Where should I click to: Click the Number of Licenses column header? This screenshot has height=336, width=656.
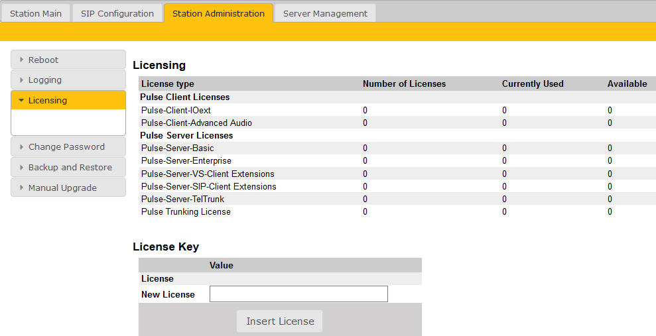[404, 84]
